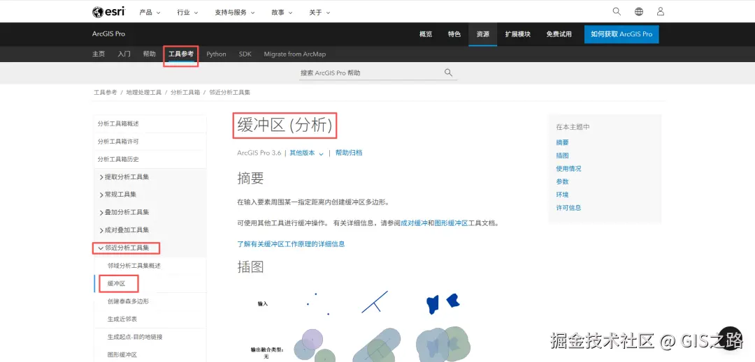Open 生成起点-目的地链接 in the sidebar
This screenshot has height=362, width=755.
point(135,337)
